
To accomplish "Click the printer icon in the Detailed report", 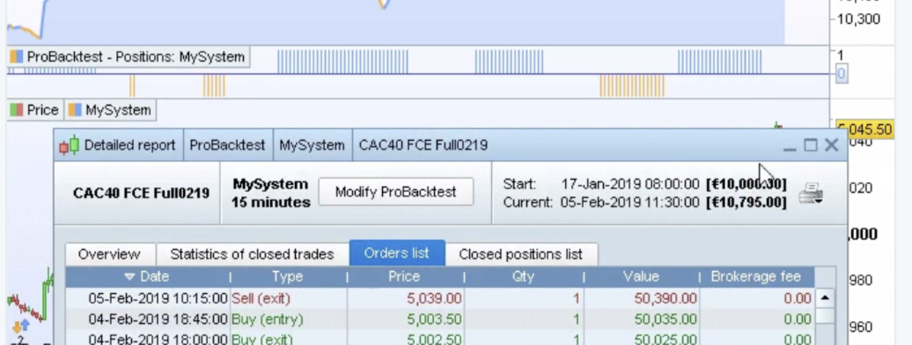I will pyautogui.click(x=810, y=195).
